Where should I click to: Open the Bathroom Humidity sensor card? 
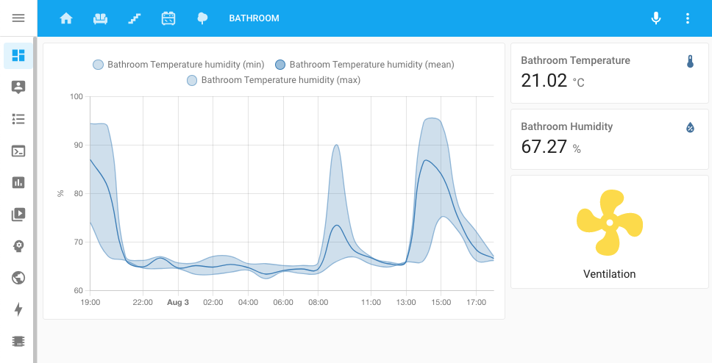[609, 139]
